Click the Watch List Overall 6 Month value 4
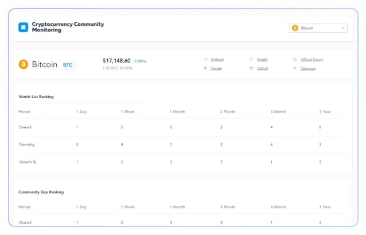366x235 pixels. (271, 127)
